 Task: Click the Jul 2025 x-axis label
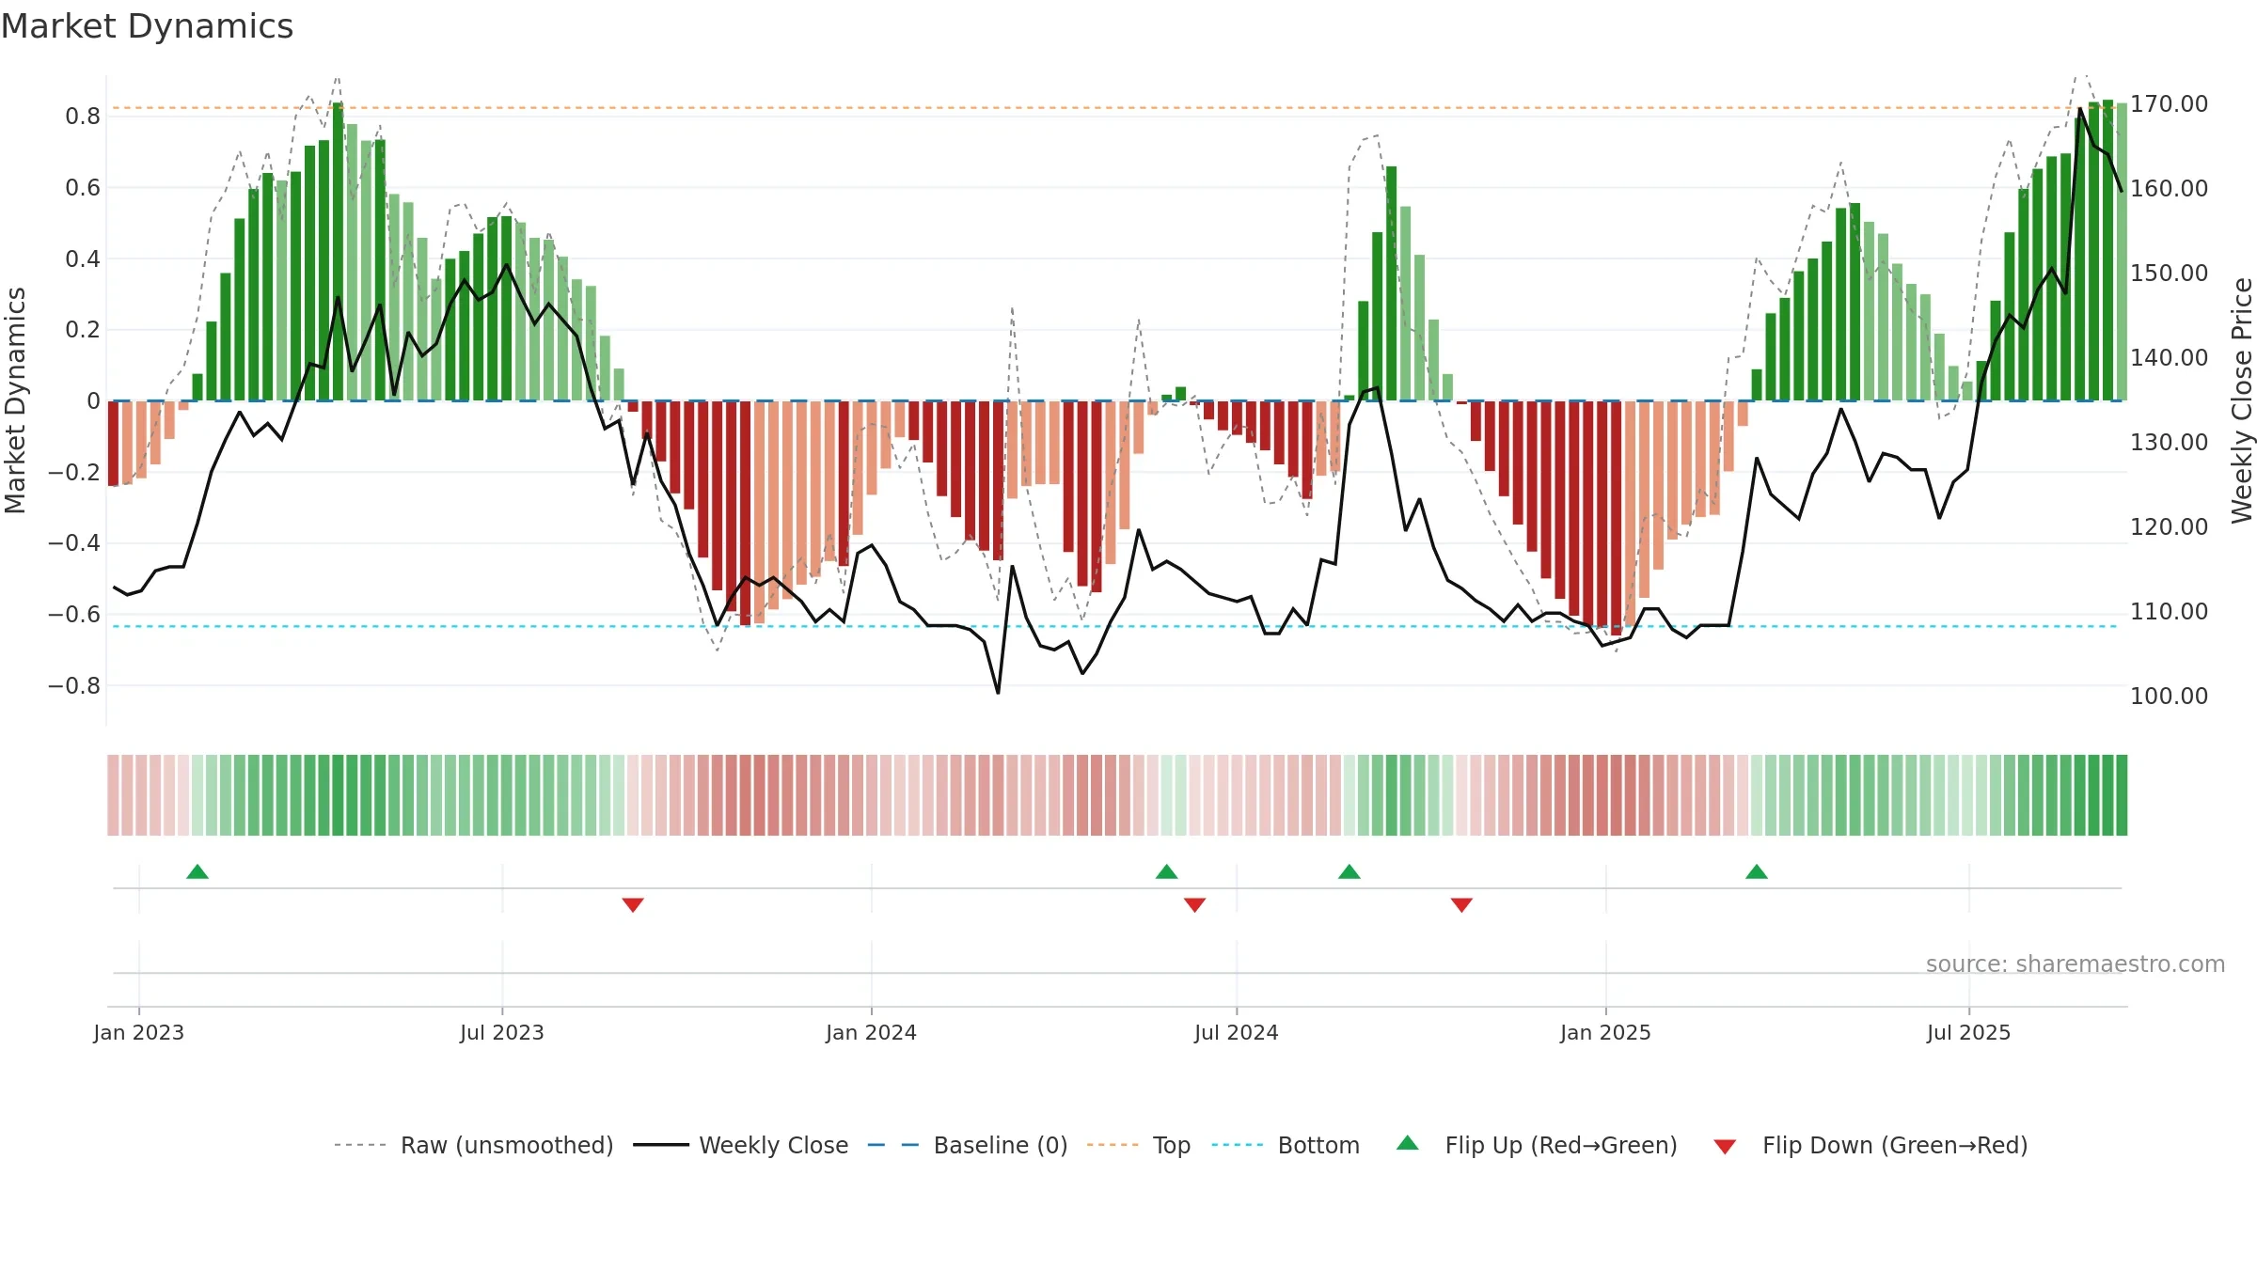click(1969, 1032)
